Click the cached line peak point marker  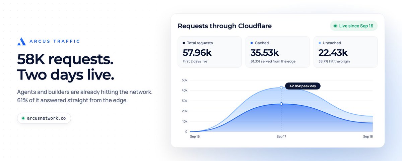[281, 104]
